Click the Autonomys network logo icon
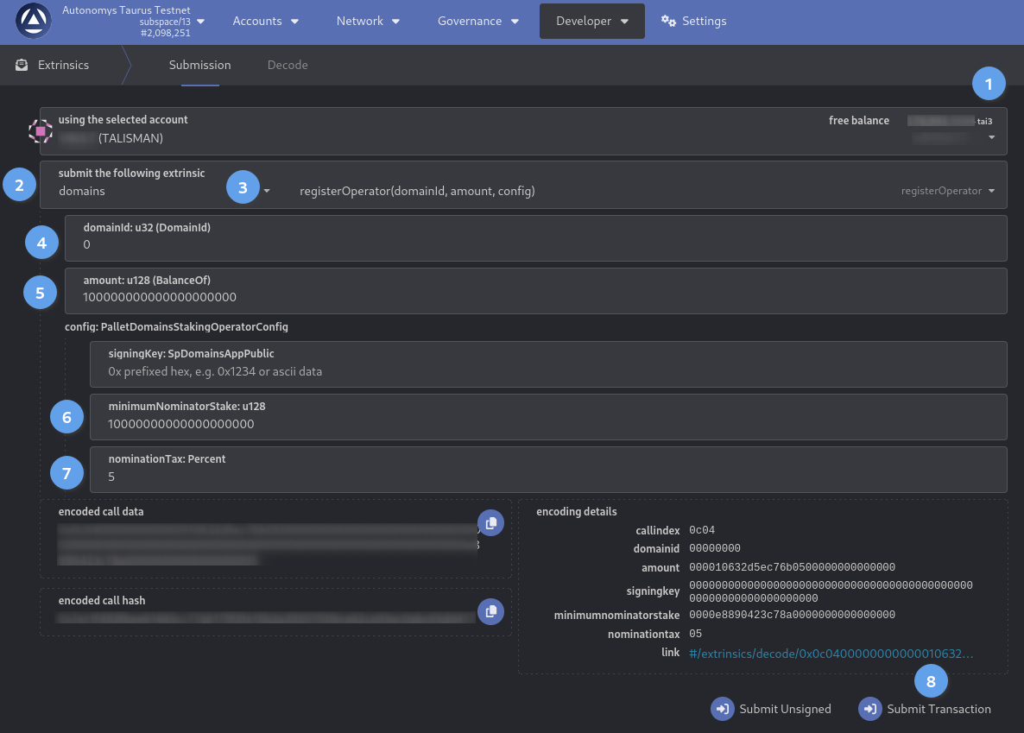Image resolution: width=1024 pixels, height=733 pixels. coord(34,21)
